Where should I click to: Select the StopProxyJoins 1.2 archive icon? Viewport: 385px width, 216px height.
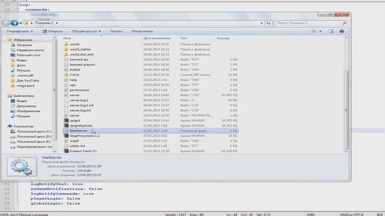[x=66, y=136]
